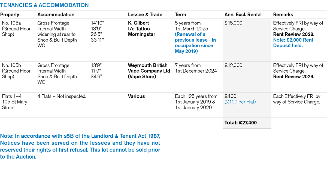
Task: Select the Ann. Excl. Rental column header
Action: (243, 15)
